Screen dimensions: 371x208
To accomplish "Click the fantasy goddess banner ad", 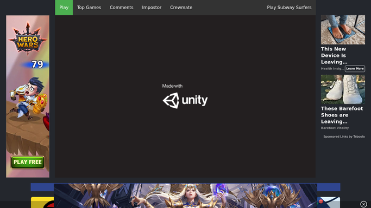I will (x=185, y=196).
